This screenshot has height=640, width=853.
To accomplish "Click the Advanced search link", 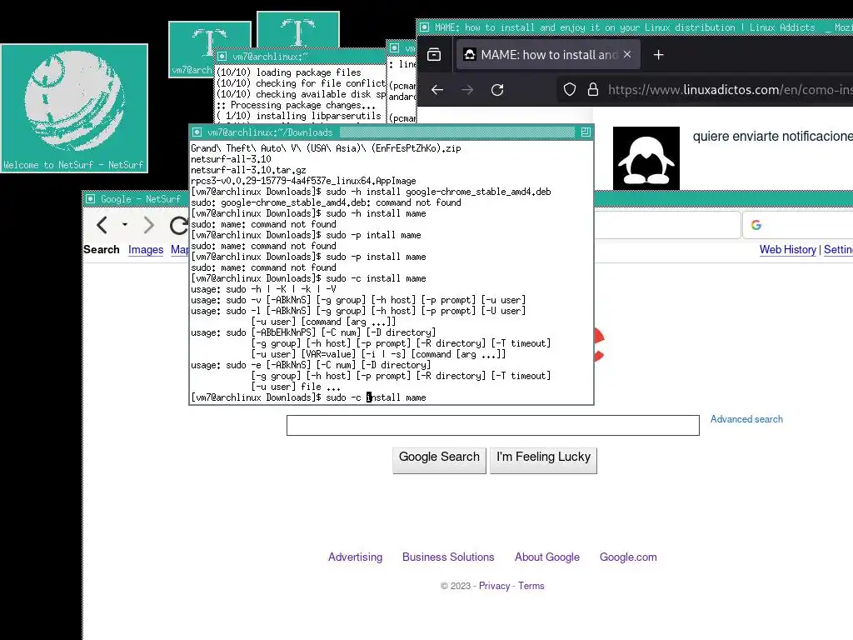I will [x=746, y=419].
